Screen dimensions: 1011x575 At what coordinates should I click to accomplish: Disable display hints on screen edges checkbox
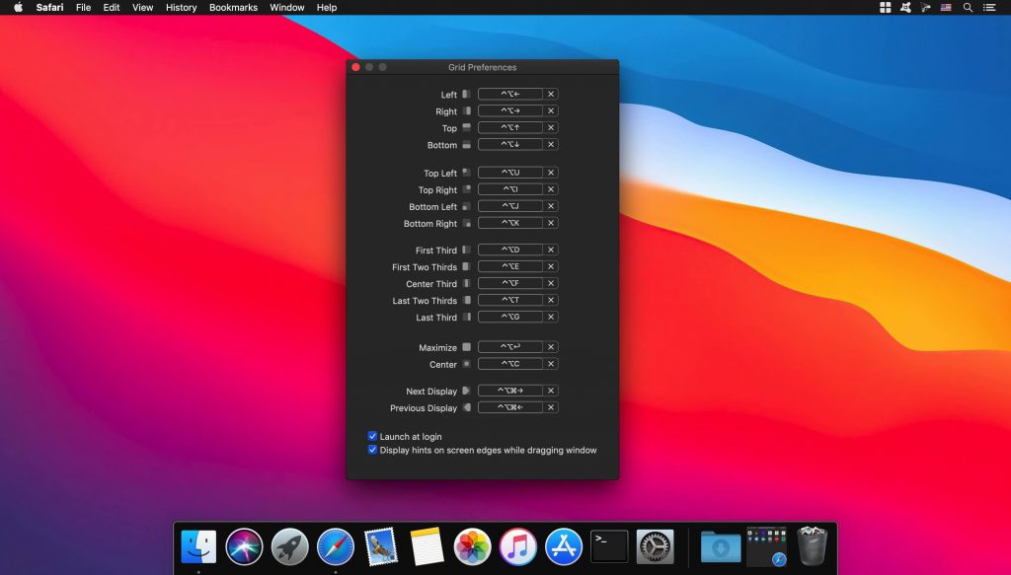pos(373,450)
